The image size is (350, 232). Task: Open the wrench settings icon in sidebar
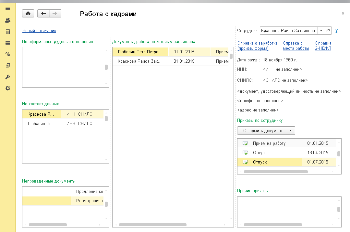pyautogui.click(x=8, y=77)
